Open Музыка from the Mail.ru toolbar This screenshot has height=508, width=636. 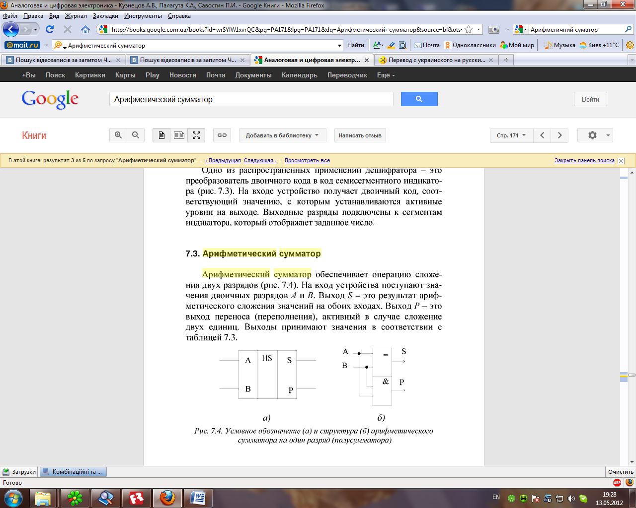pyautogui.click(x=560, y=45)
